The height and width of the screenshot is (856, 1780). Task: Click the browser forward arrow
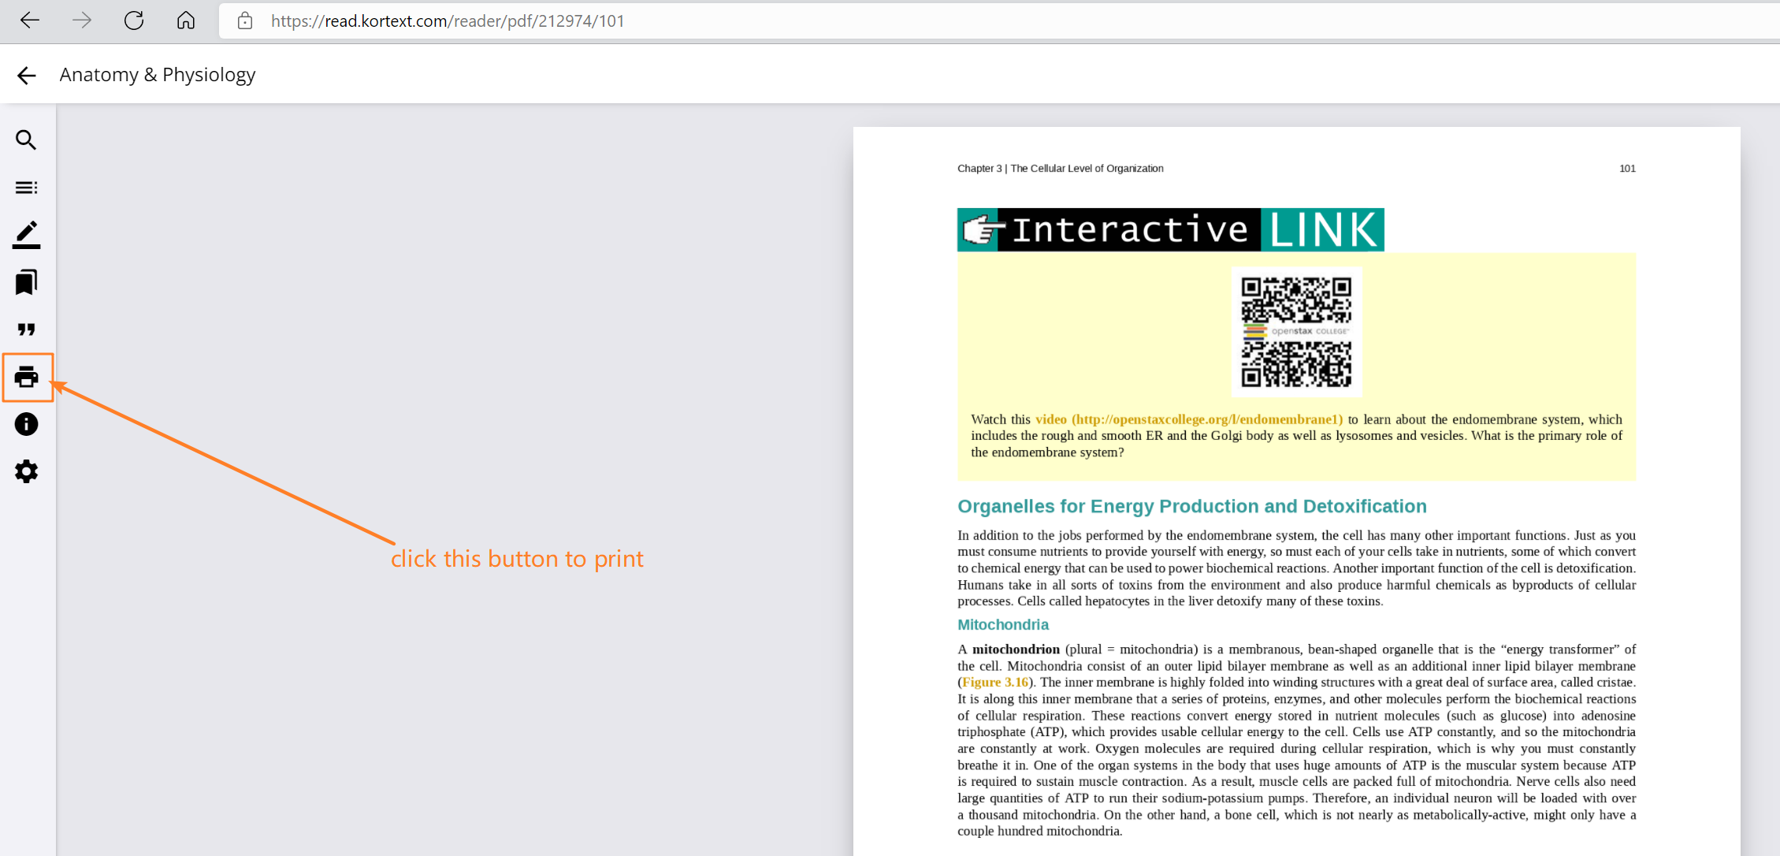pos(82,20)
